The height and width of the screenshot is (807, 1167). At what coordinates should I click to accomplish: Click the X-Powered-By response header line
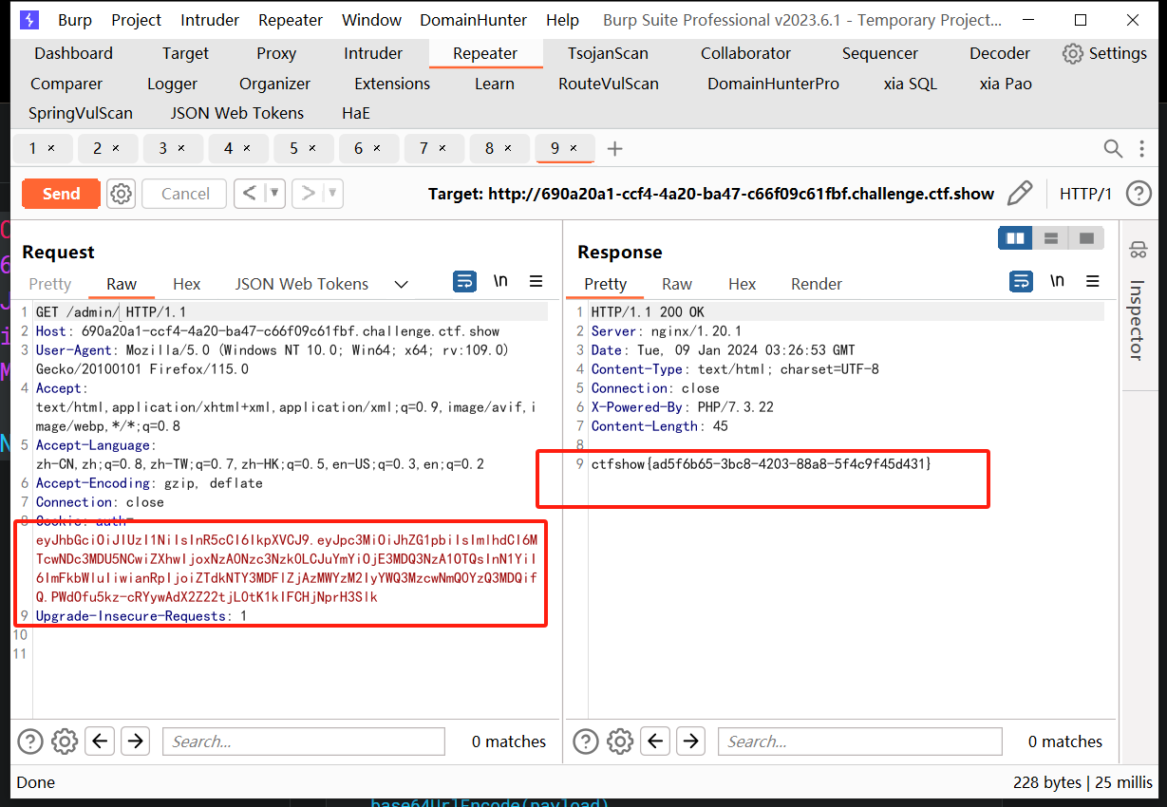coord(683,407)
